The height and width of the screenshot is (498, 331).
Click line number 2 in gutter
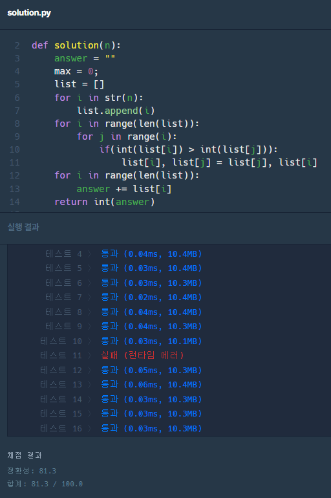[x=17, y=45]
